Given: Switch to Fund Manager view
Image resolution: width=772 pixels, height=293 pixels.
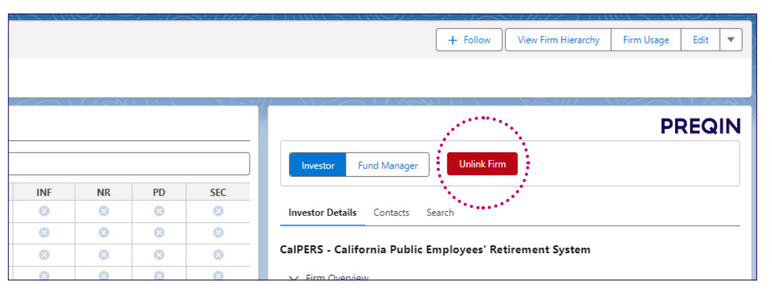Looking at the screenshot, I should pyautogui.click(x=387, y=166).
